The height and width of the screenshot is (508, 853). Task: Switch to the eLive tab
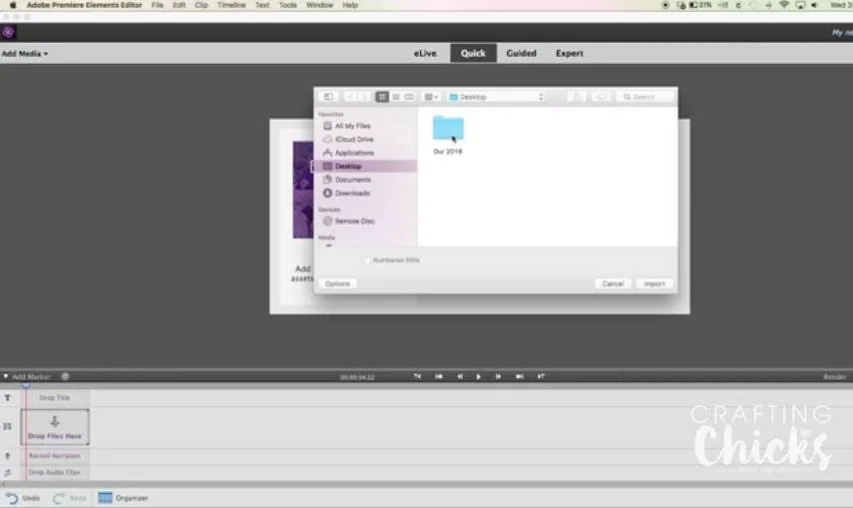tap(425, 53)
